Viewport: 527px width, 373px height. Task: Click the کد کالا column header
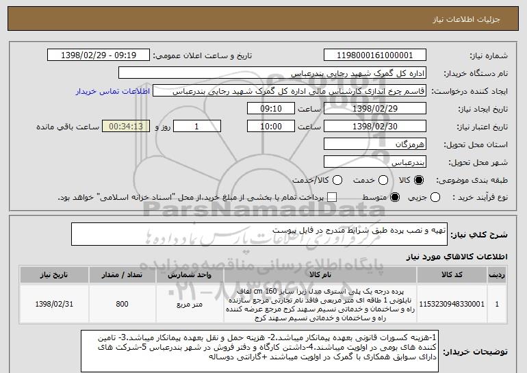click(452, 275)
